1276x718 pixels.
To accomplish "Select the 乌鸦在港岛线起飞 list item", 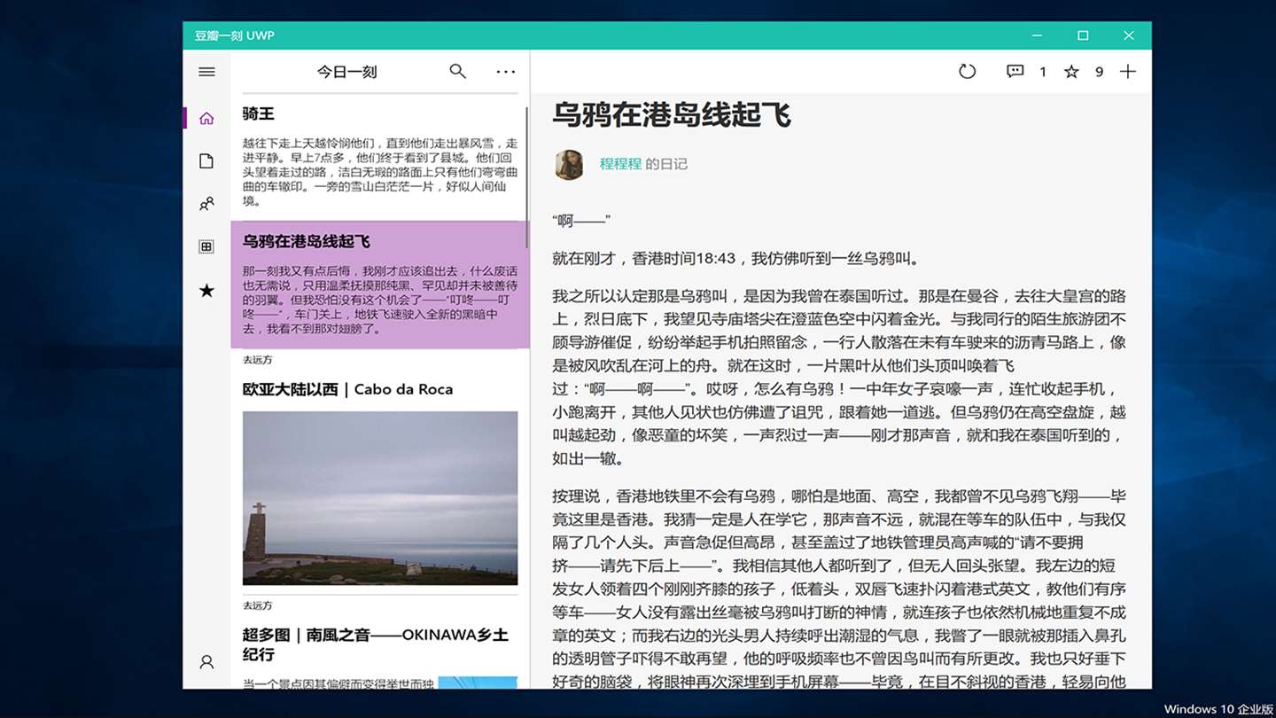I will (x=380, y=285).
